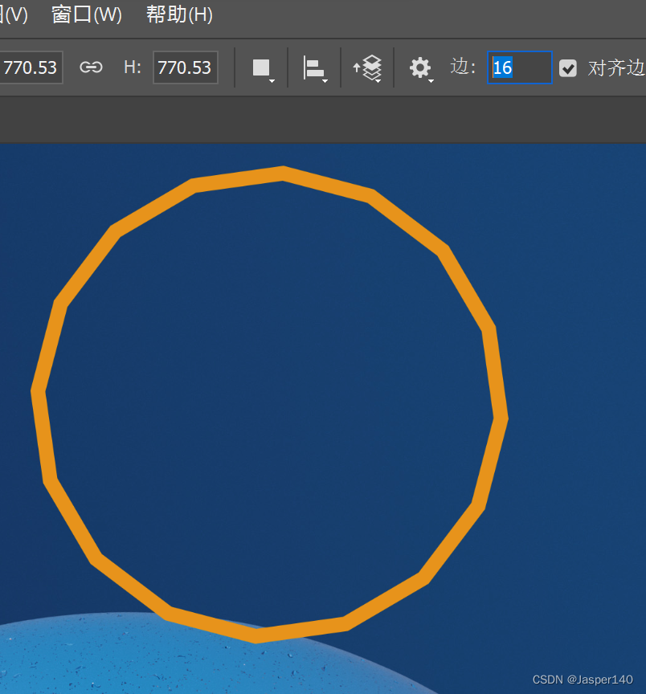646x694 pixels.
Task: Toggle the 对齐边缘 checkbox
Action: [x=567, y=68]
